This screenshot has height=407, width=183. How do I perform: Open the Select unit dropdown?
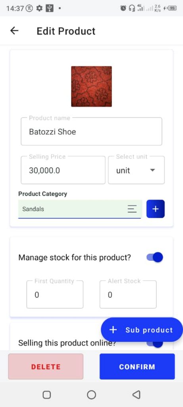[136, 170]
